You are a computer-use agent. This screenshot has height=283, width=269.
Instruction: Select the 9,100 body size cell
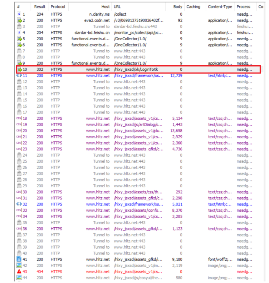(x=177, y=259)
